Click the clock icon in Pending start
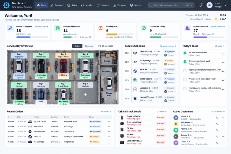This screenshot has height=154, width=231. (x=100, y=28)
